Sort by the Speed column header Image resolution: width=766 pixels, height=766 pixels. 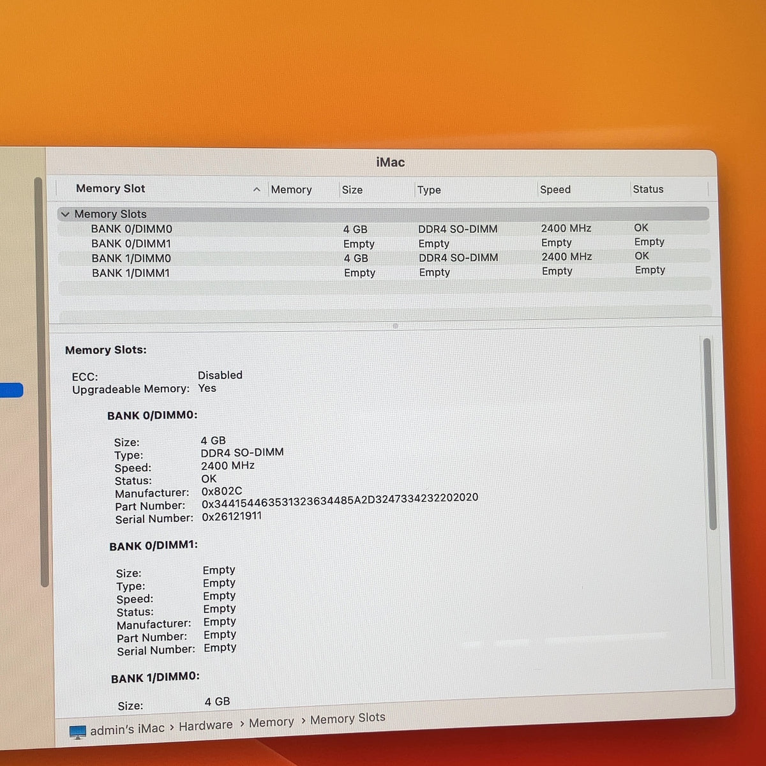(x=555, y=190)
